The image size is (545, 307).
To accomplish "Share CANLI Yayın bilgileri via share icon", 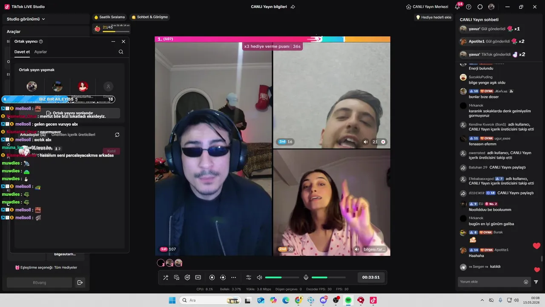I will 293,7.
